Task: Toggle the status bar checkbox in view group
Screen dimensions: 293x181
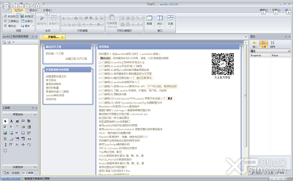Action: [5, 16]
